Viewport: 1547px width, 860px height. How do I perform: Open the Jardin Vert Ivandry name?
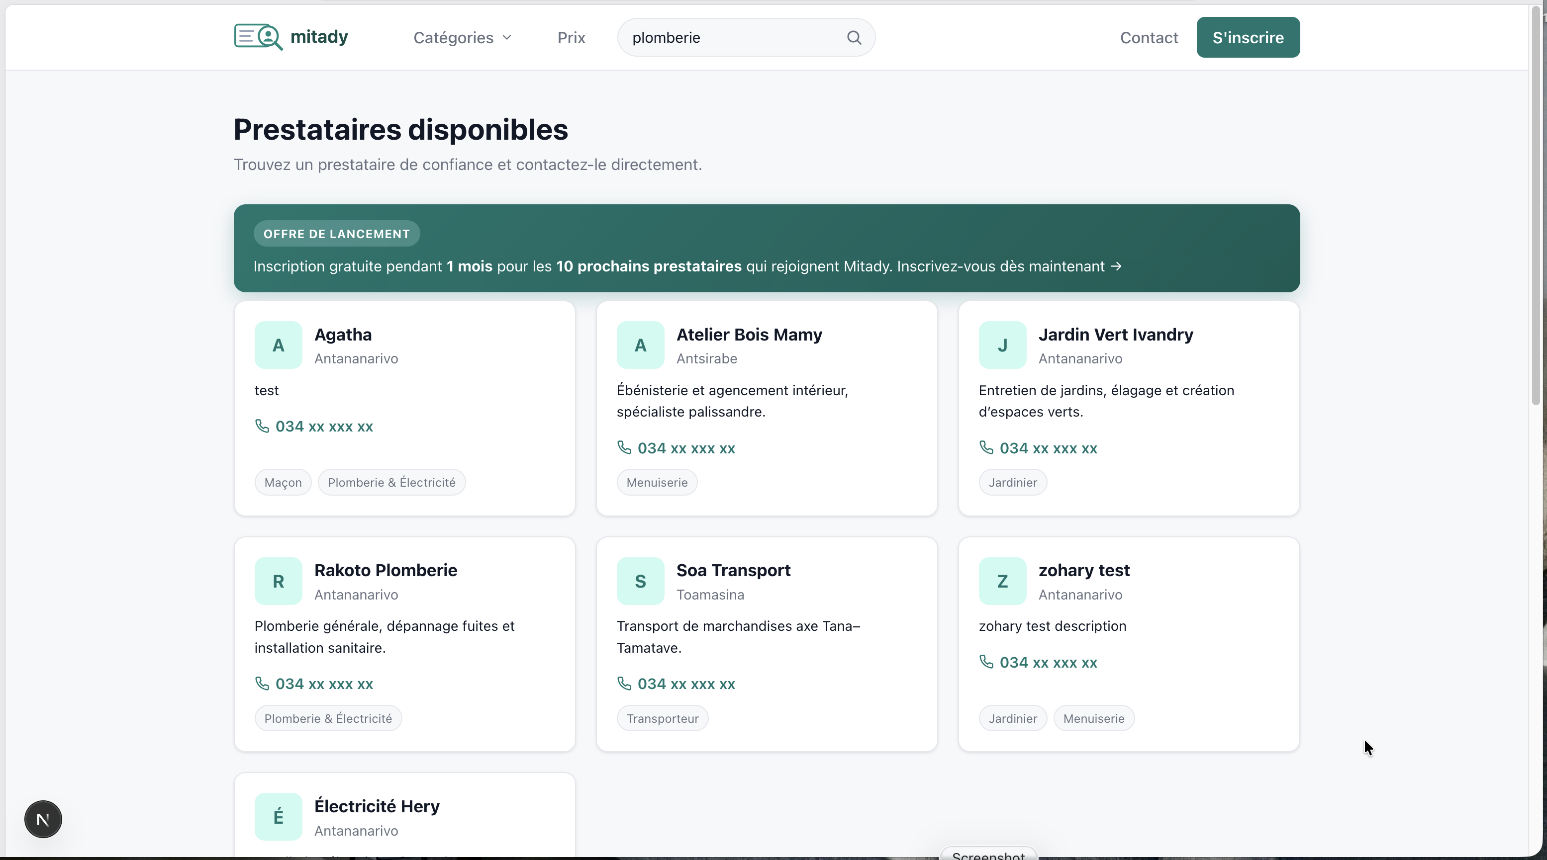click(1116, 334)
